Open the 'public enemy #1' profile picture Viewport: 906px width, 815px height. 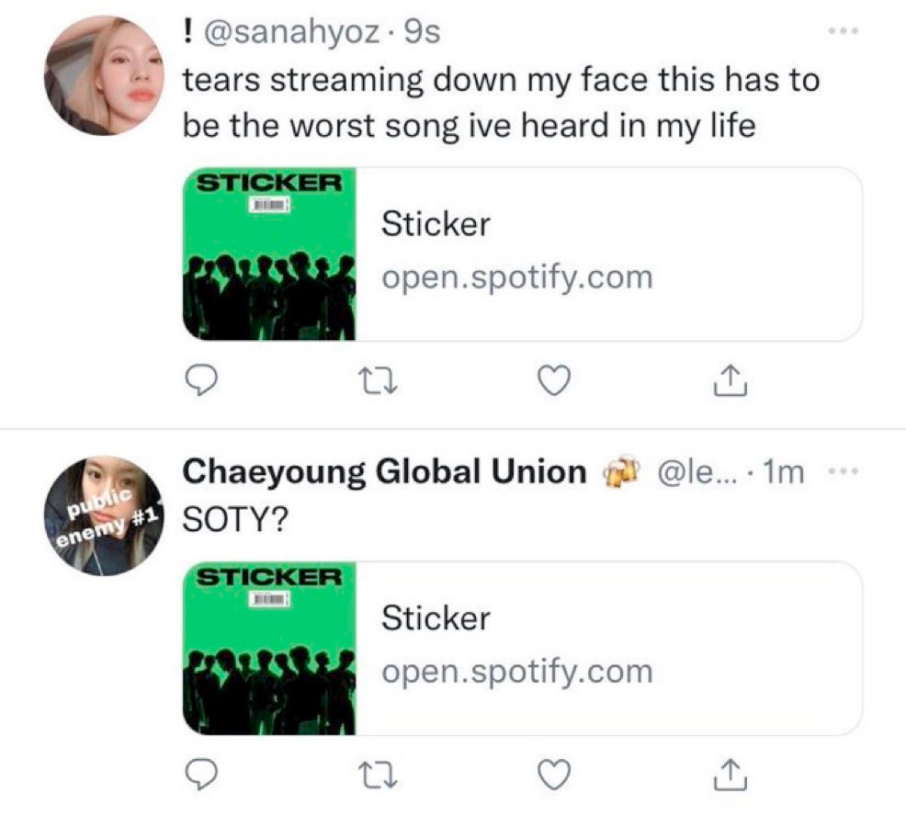[x=103, y=516]
